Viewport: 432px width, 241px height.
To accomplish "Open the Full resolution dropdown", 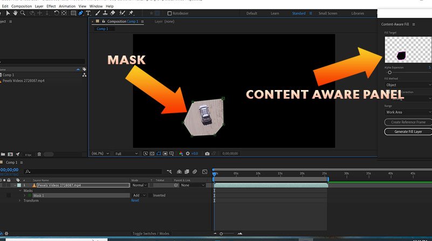I will (126, 154).
